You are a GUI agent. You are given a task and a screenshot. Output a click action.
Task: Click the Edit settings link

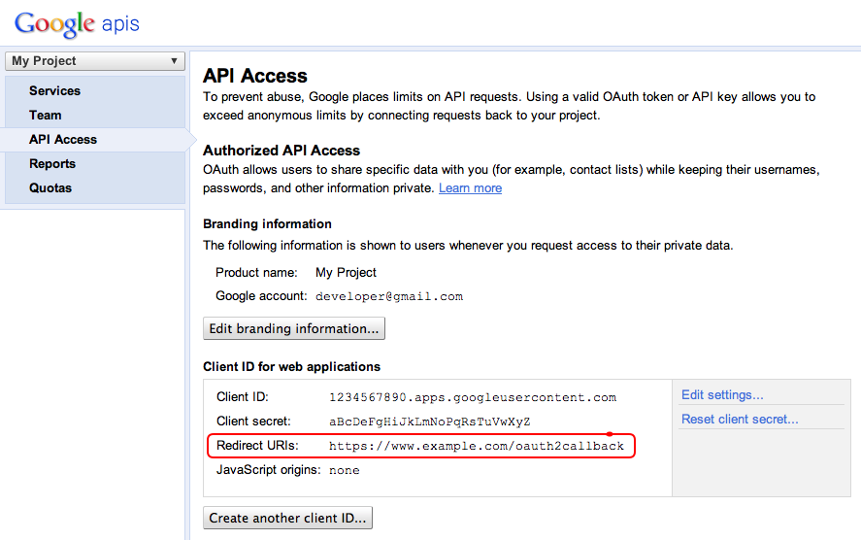coord(722,395)
